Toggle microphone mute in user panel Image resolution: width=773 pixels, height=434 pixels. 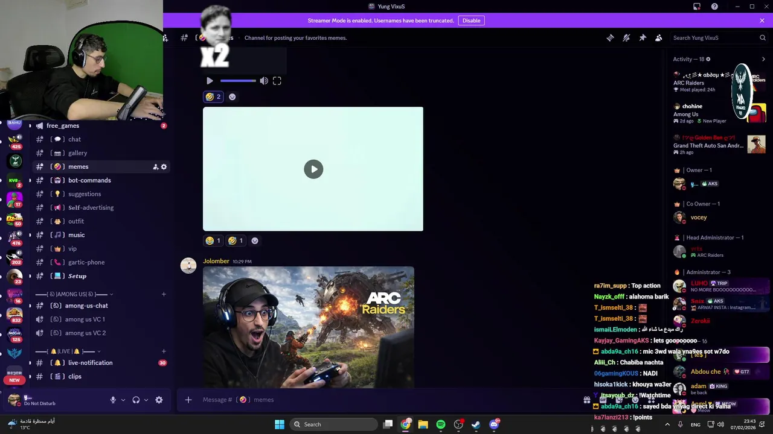click(113, 400)
